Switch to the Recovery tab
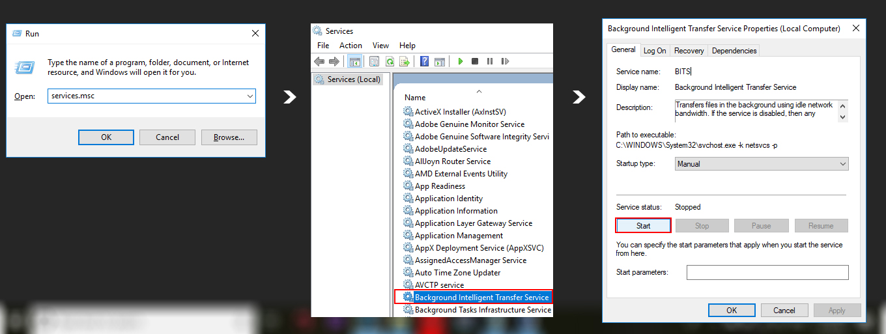The height and width of the screenshot is (334, 886). tap(689, 50)
